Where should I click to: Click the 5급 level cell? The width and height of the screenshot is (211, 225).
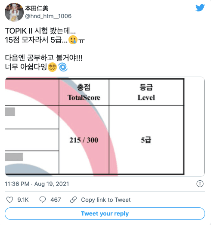146,140
